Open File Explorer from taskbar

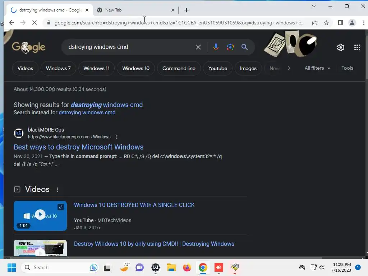pos(171,267)
